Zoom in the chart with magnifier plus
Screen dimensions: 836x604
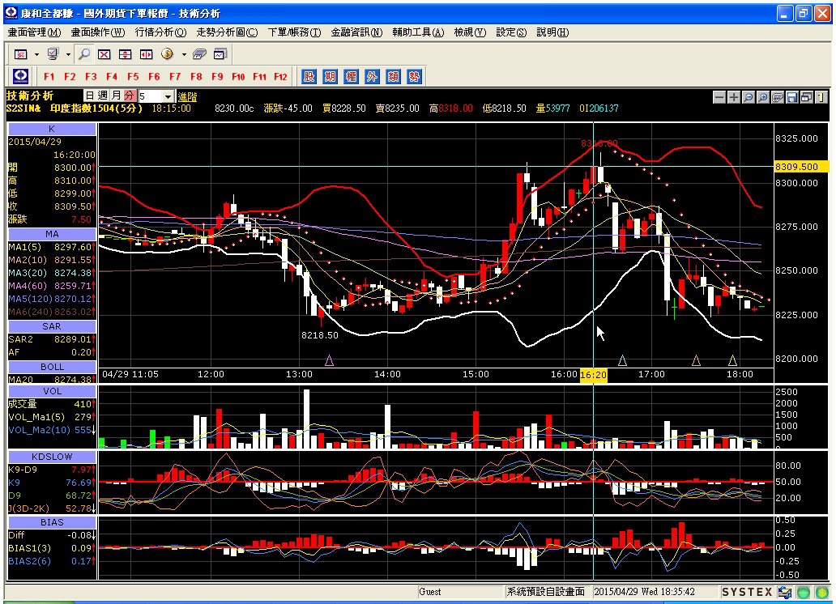[x=763, y=97]
